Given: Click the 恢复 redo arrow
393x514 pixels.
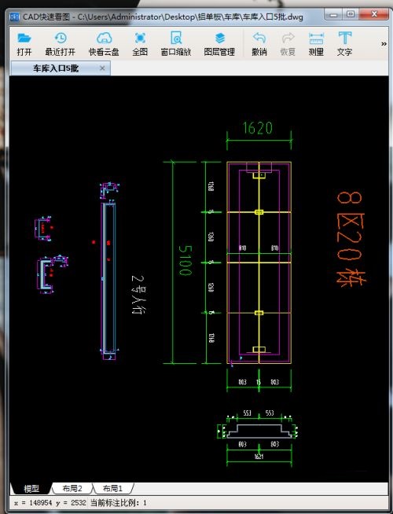Looking at the screenshot, I should pos(288,38).
